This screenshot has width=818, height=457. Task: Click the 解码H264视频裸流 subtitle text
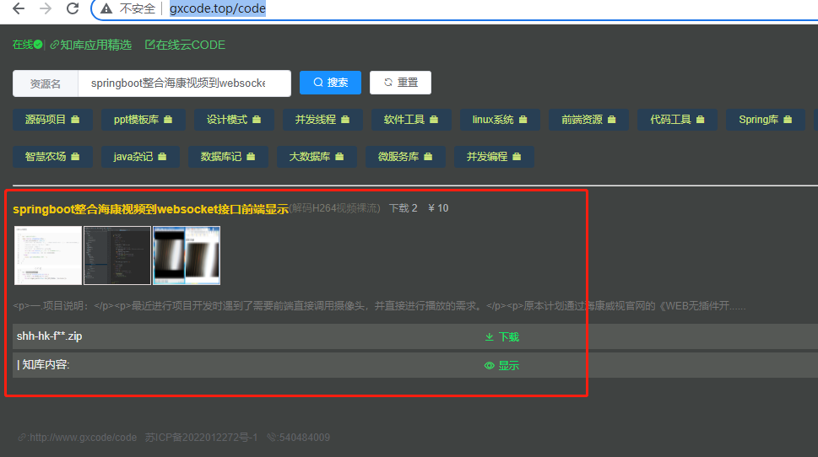coord(335,208)
